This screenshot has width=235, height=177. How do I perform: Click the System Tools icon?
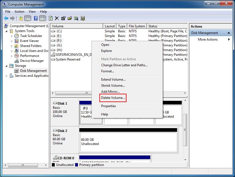tap(11, 31)
